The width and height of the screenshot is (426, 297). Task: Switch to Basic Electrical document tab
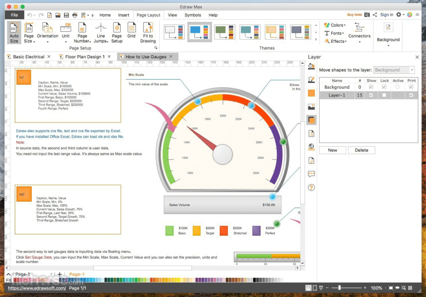tap(29, 57)
